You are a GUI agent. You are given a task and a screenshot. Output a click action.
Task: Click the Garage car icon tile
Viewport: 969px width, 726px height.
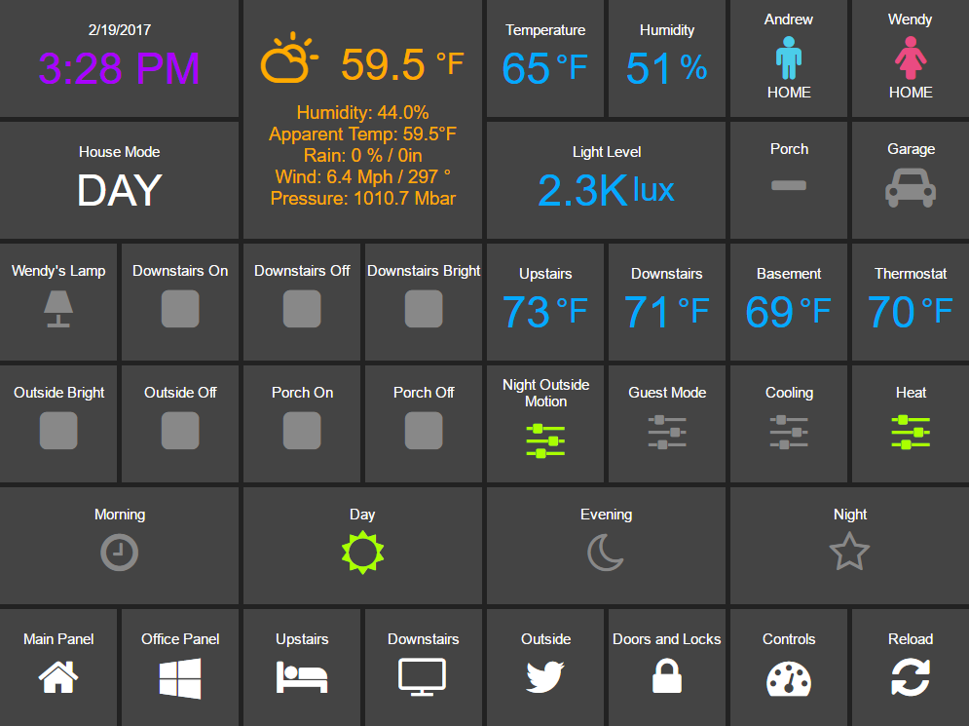(911, 187)
